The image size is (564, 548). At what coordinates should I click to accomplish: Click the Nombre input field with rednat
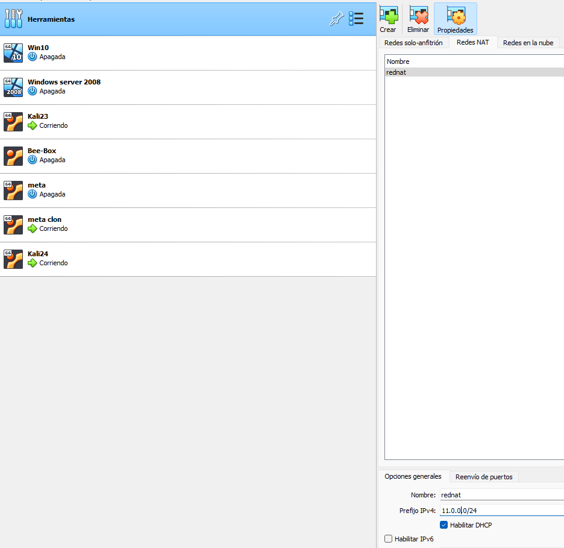pos(502,495)
